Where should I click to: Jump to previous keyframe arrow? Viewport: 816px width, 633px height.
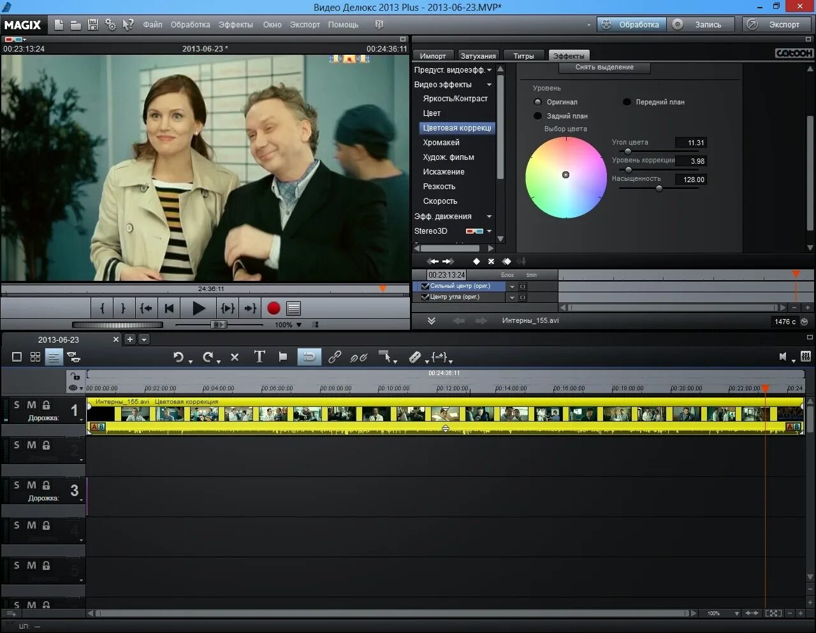(x=433, y=261)
